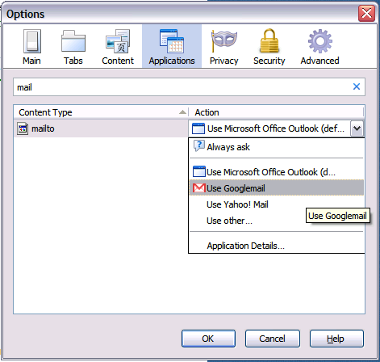Clear the search field with the blue X
Image resolution: width=380 pixels, height=362 pixels.
pyautogui.click(x=357, y=86)
